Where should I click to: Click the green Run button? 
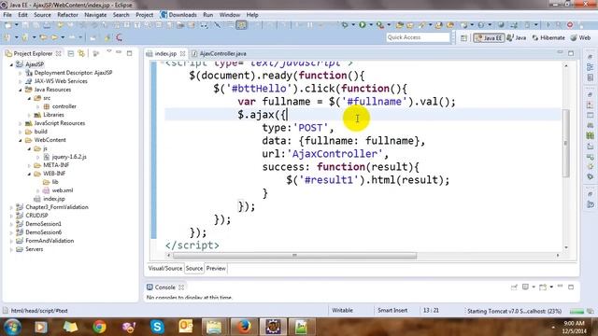pos(363,25)
